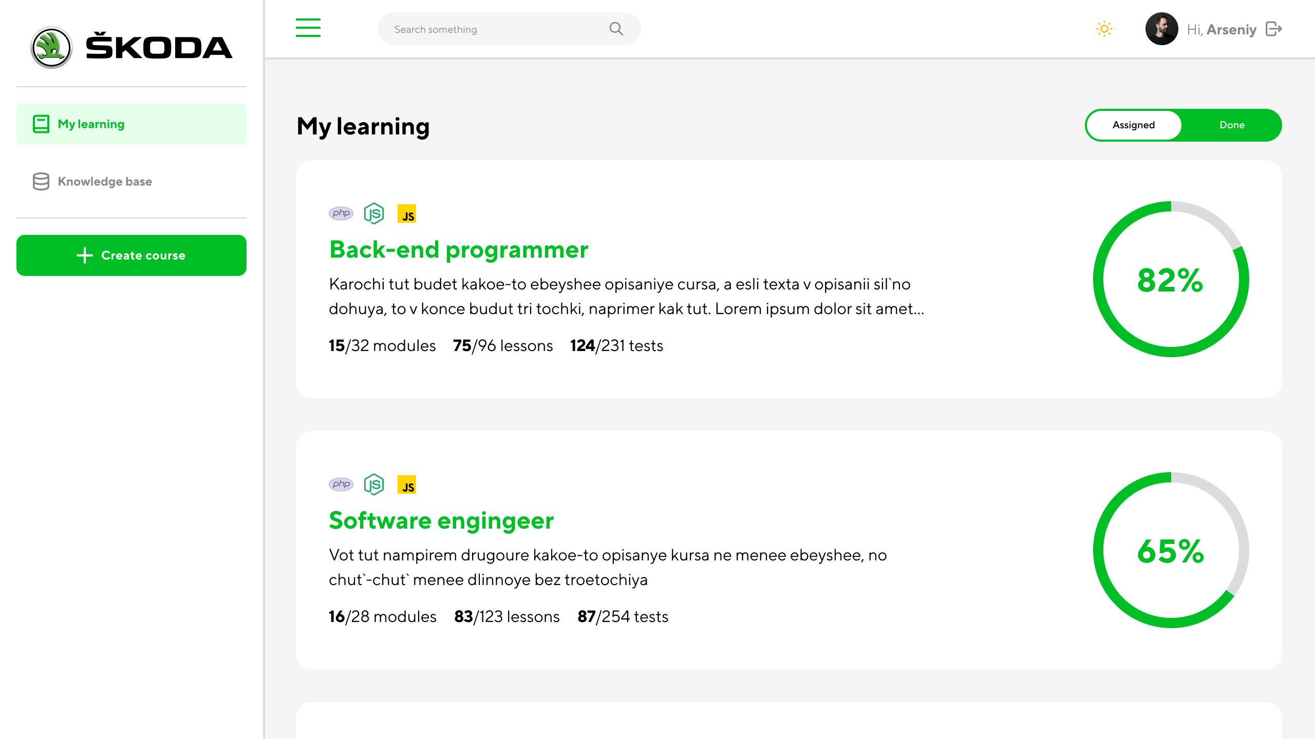The image size is (1315, 739).
Task: Click the Node.js icon on Software engingeer
Action: 374,484
